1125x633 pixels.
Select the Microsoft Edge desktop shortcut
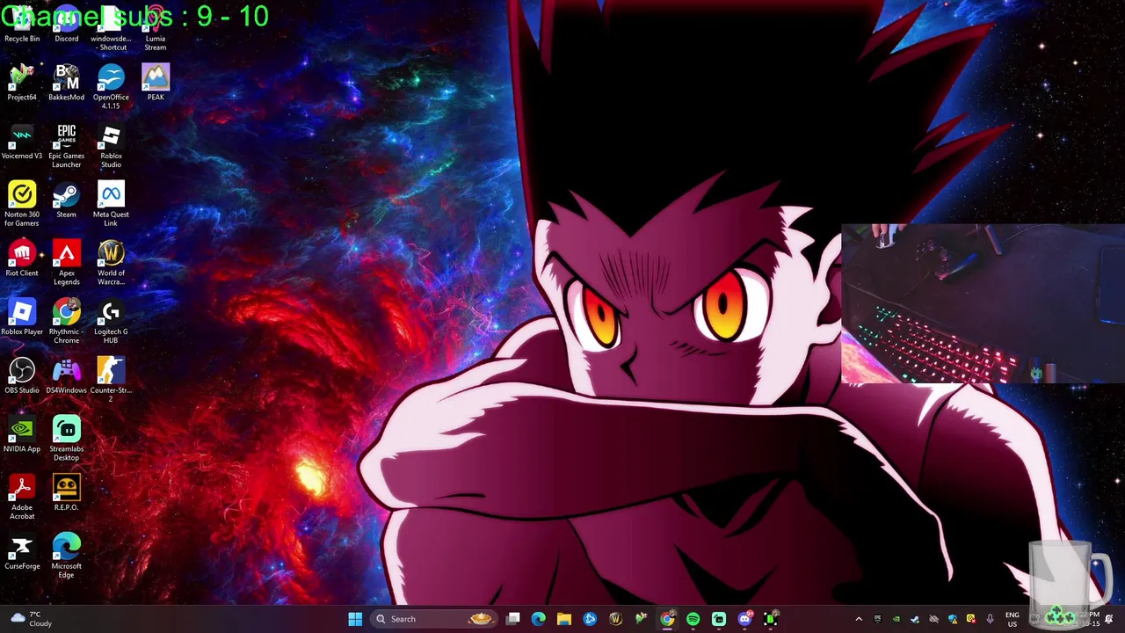(67, 556)
